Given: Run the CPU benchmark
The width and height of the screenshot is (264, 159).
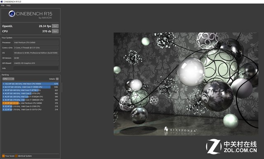Looking at the screenshot, I should click(x=55, y=31).
